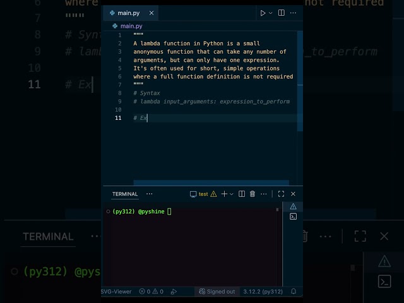Click the debug launch status icon
404x303 pixels.
174,292
